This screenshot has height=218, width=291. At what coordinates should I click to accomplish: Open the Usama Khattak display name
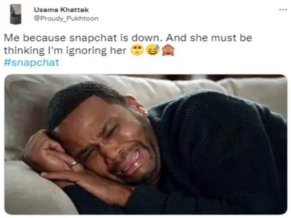(x=61, y=10)
